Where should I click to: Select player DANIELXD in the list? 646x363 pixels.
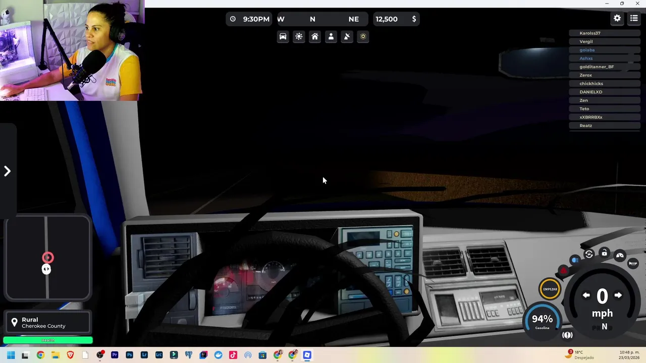605,92
